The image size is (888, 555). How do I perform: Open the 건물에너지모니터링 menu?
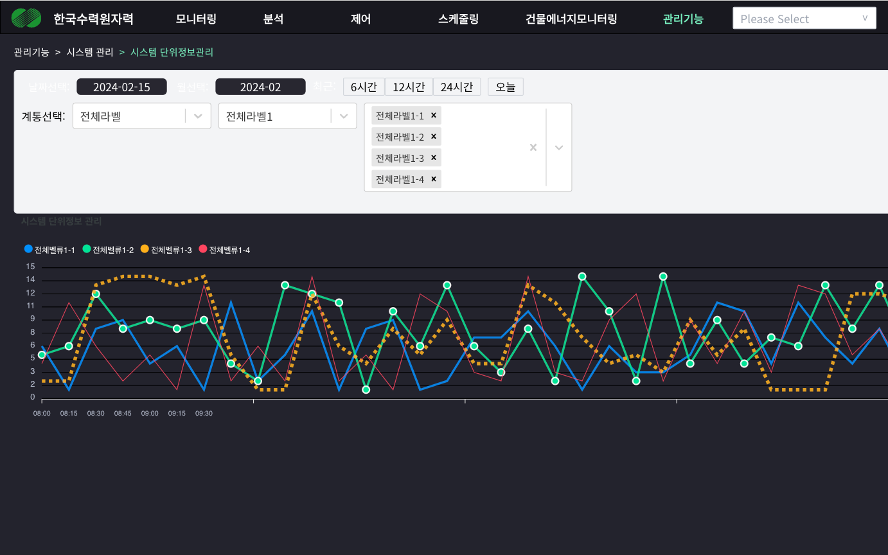571,19
